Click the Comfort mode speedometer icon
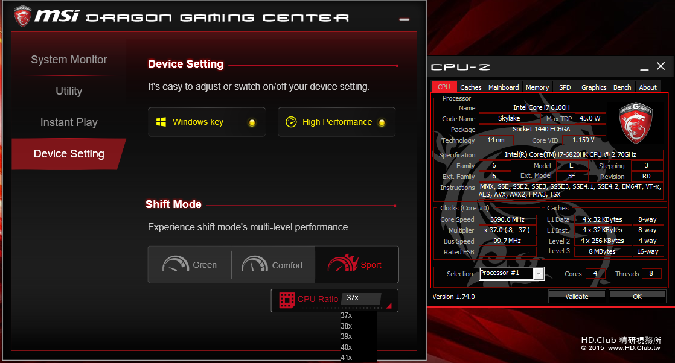The image size is (675, 363). pos(255,264)
